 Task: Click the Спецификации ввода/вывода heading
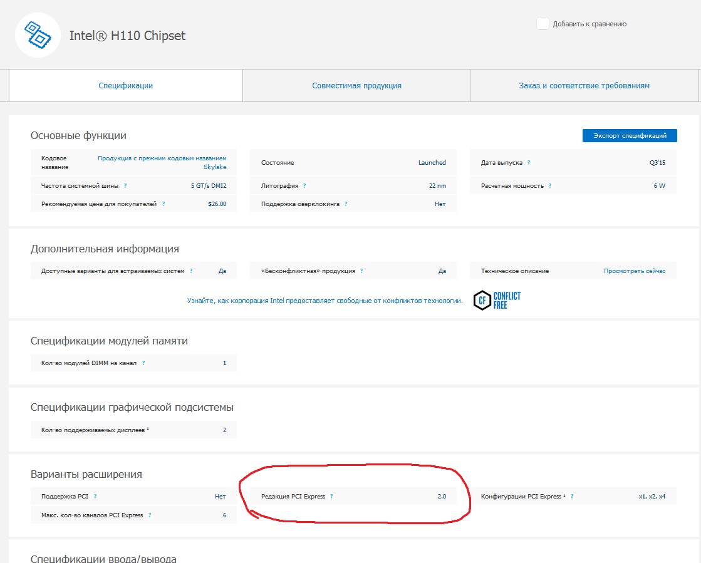103,559
